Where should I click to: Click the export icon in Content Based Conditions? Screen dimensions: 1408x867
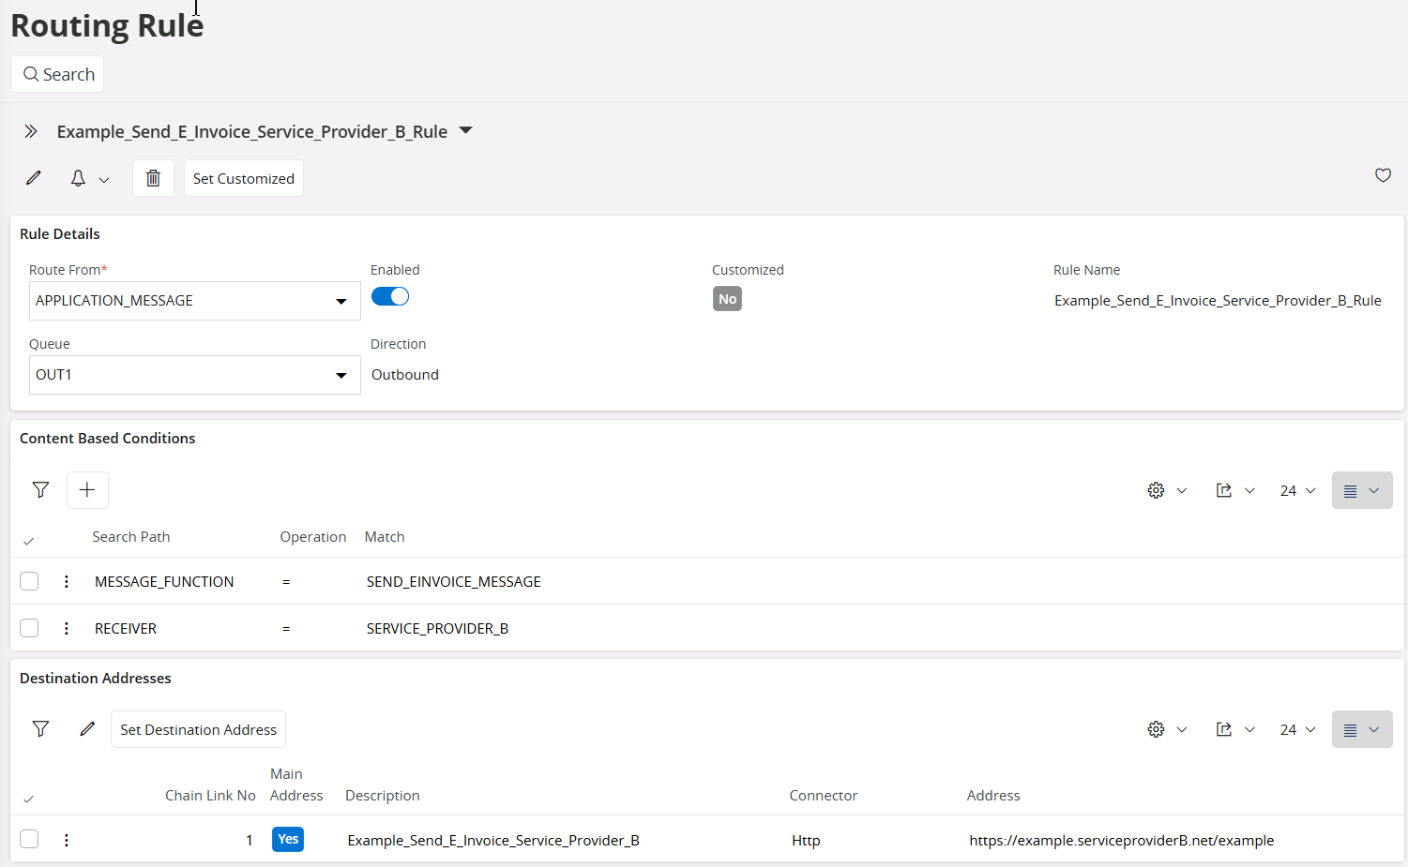pyautogui.click(x=1224, y=490)
